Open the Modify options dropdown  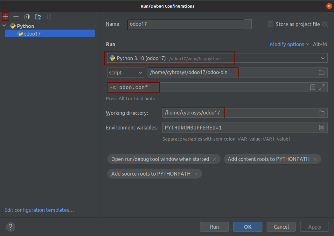[287, 44]
